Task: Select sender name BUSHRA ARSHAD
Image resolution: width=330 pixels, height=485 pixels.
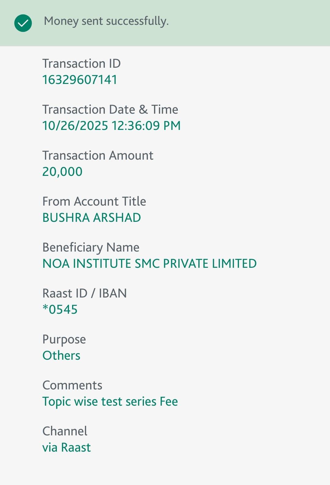Action: click(91, 218)
